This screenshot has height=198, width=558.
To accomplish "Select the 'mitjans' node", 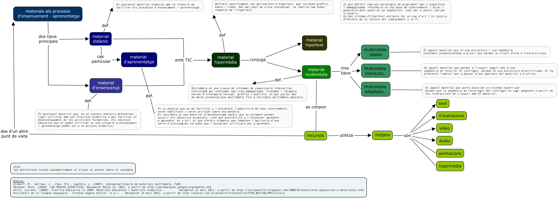I will click(x=382, y=135).
